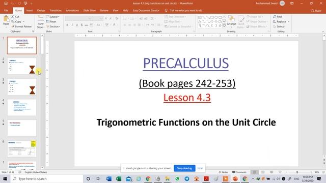326x183 pixels.
Task: Toggle Normal view button in status bar
Action: [254, 172]
